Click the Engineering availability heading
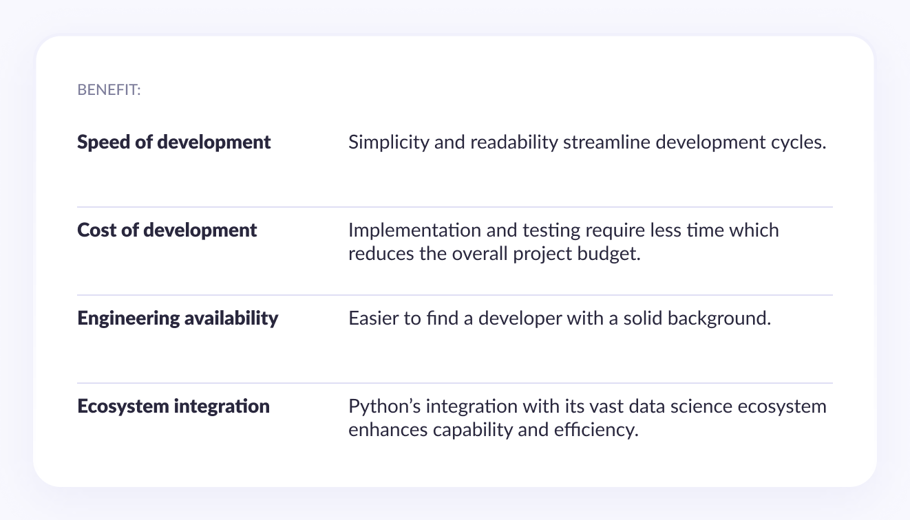This screenshot has width=910, height=520. [x=178, y=318]
